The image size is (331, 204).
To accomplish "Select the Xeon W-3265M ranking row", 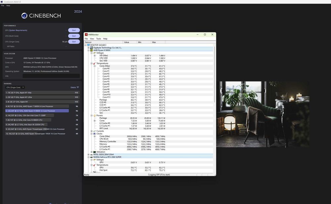I will click(x=42, y=125).
